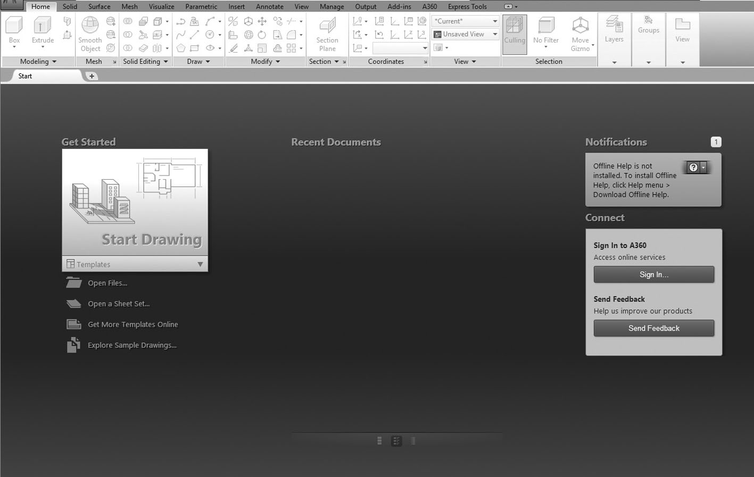This screenshot has width=754, height=477.
Task: Click the Extrude tool icon
Action: [x=43, y=26]
